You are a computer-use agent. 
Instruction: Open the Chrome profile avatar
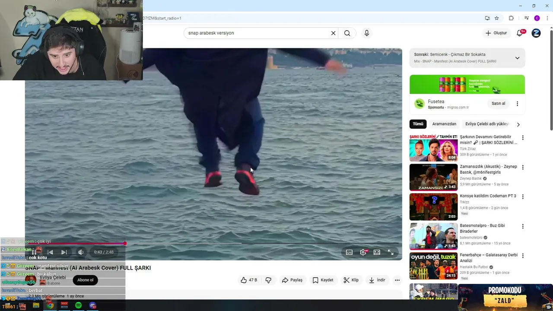pos(537,18)
